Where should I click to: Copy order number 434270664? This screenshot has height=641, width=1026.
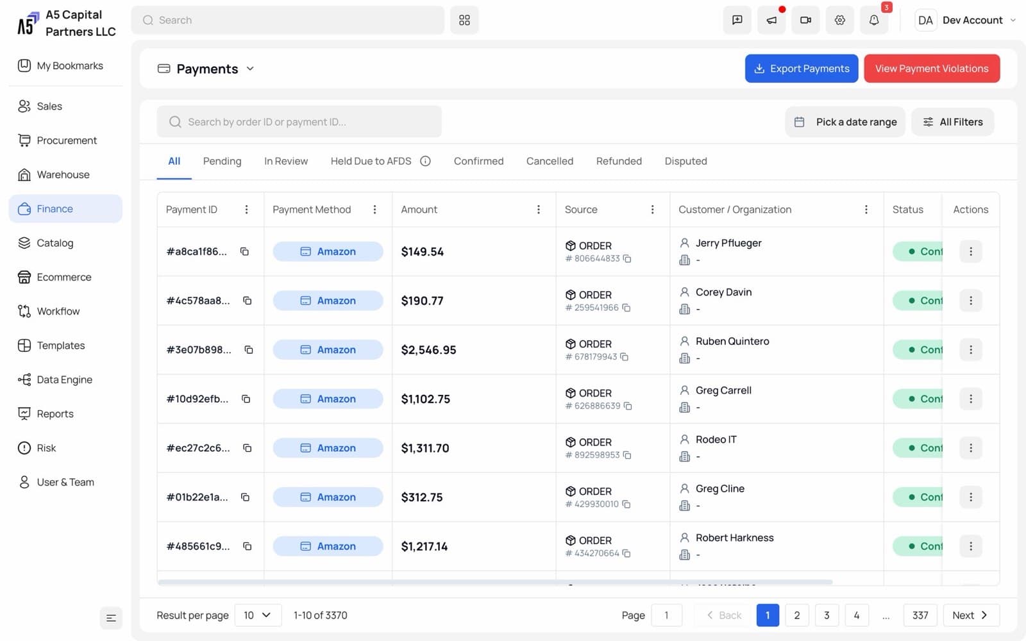point(627,554)
